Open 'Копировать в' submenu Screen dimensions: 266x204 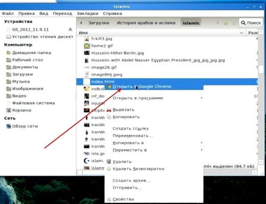click(154, 143)
